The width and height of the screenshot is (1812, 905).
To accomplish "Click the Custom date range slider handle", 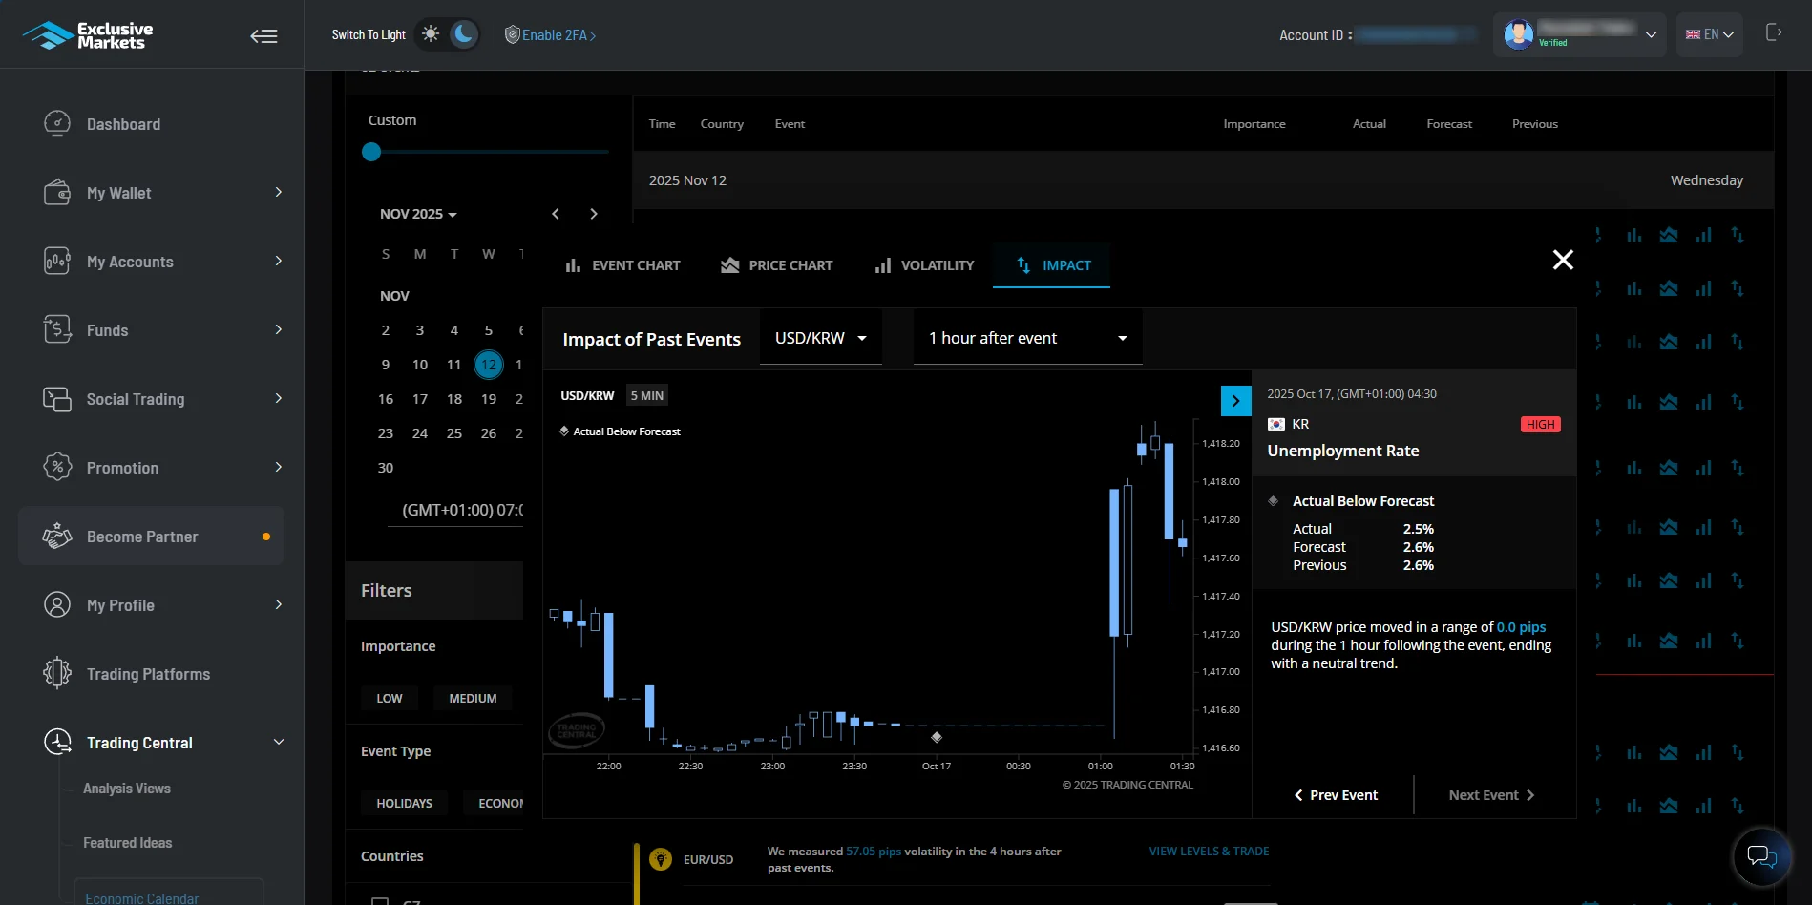I will [x=371, y=152].
